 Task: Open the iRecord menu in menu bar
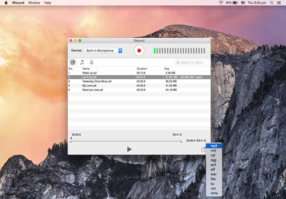pyautogui.click(x=18, y=3)
